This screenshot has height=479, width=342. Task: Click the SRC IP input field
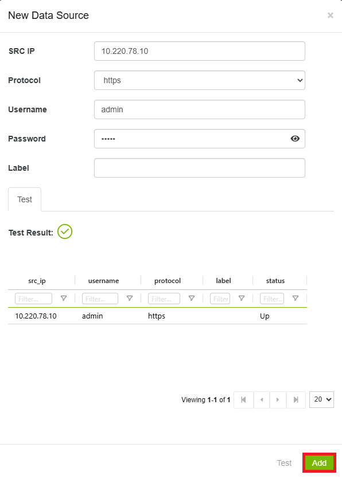pyautogui.click(x=200, y=51)
